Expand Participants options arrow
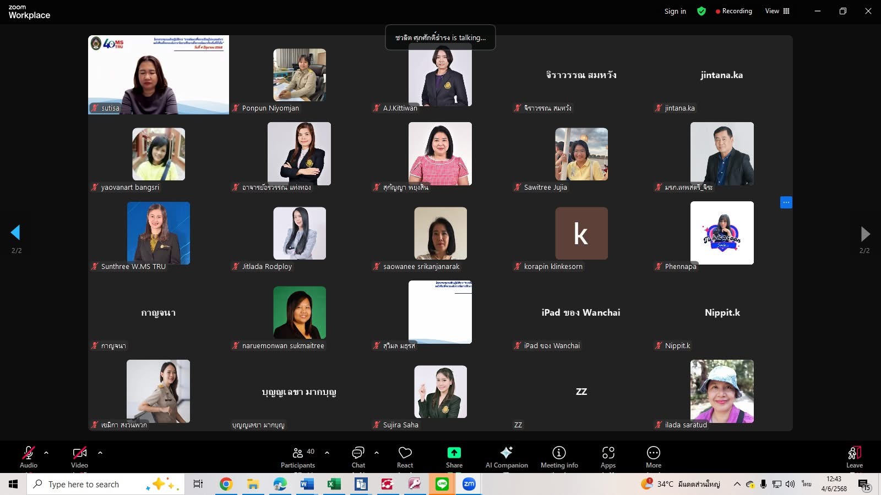Viewport: 881px width, 495px height. (x=327, y=453)
